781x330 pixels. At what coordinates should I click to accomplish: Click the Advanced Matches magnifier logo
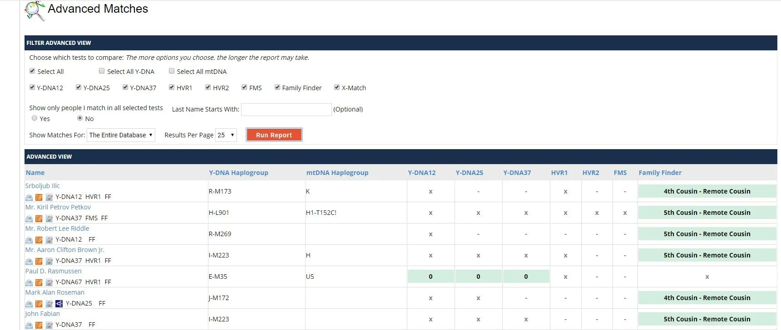35,11
